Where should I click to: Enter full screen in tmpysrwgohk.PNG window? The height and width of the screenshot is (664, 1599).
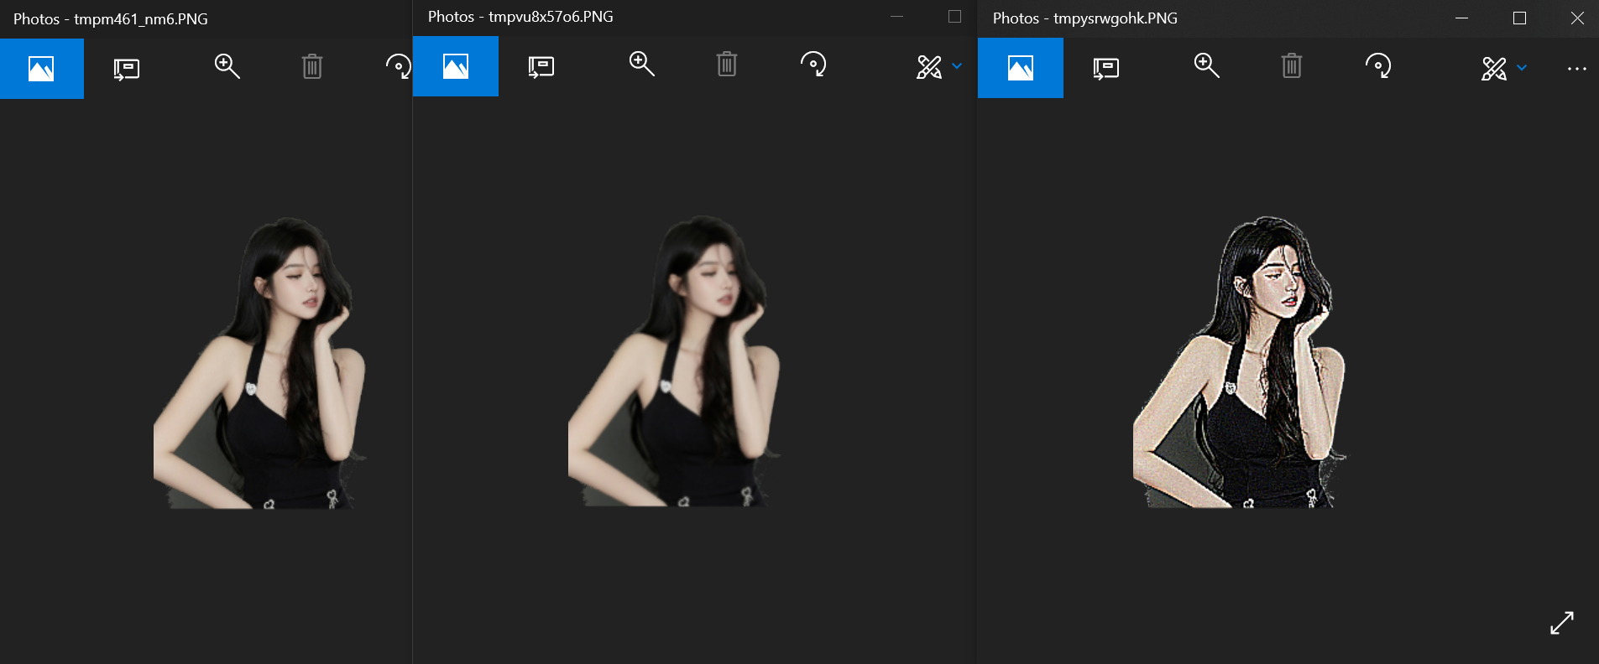(1562, 623)
